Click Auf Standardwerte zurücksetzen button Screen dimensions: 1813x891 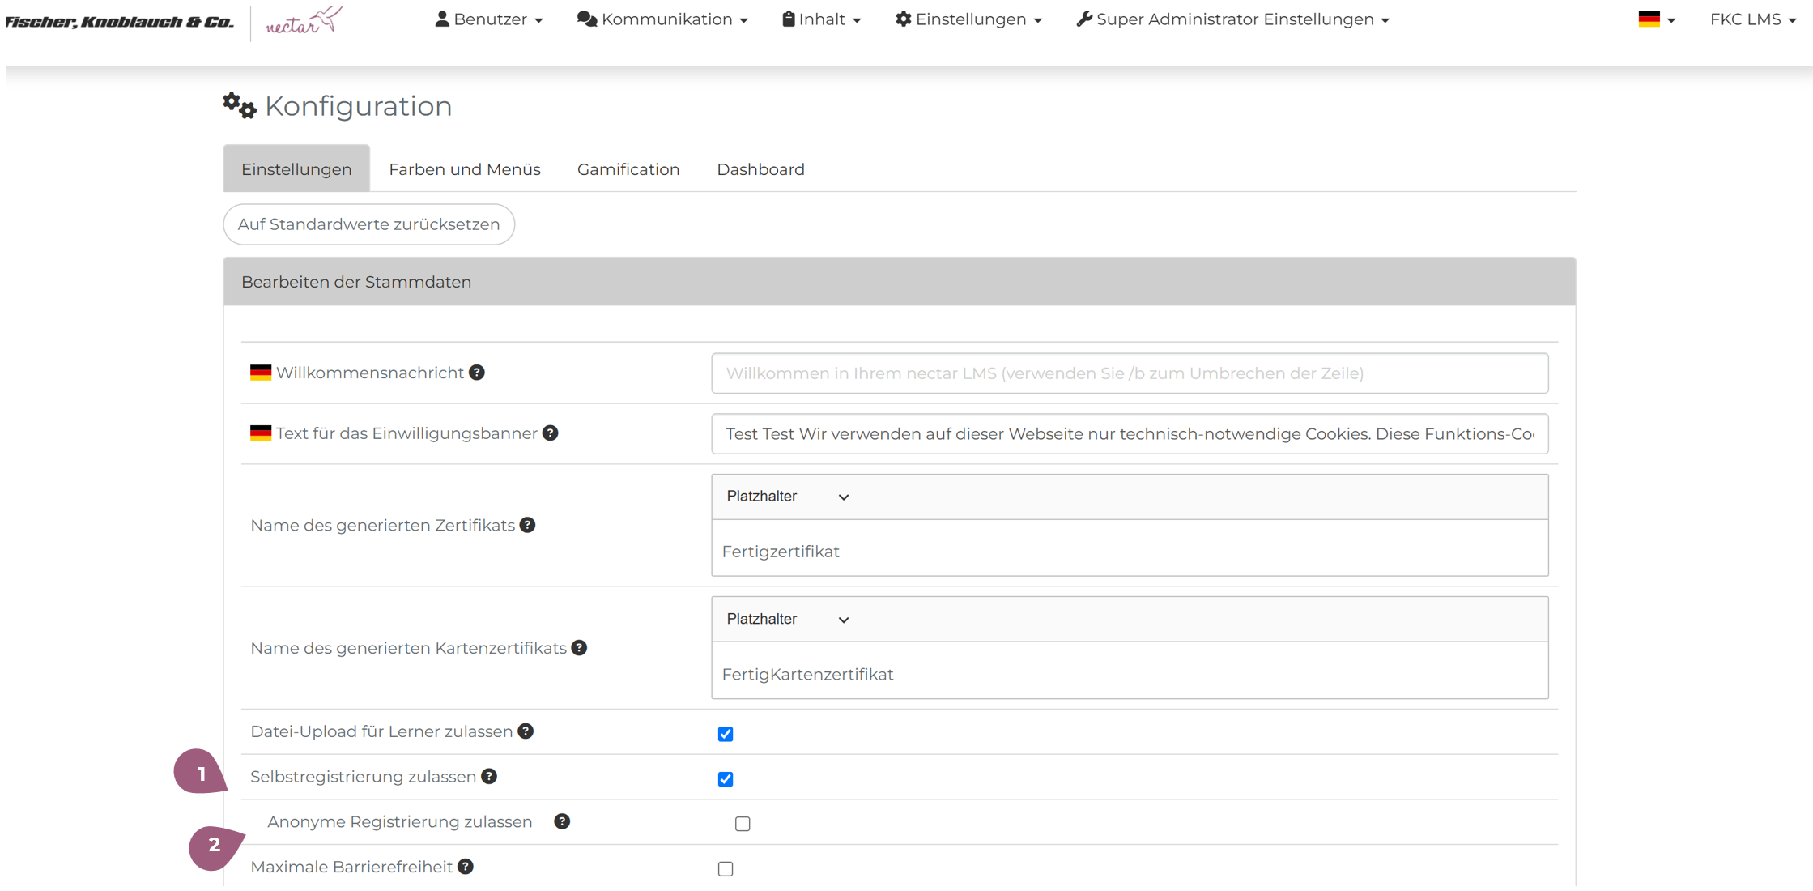(368, 224)
